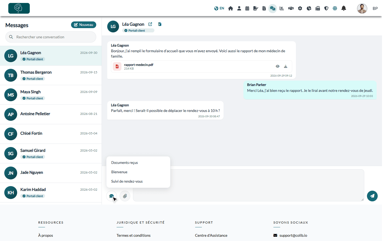This screenshot has height=241, width=386.
Task: Open the Centre d'Assistance link
Action: pyautogui.click(x=211, y=235)
